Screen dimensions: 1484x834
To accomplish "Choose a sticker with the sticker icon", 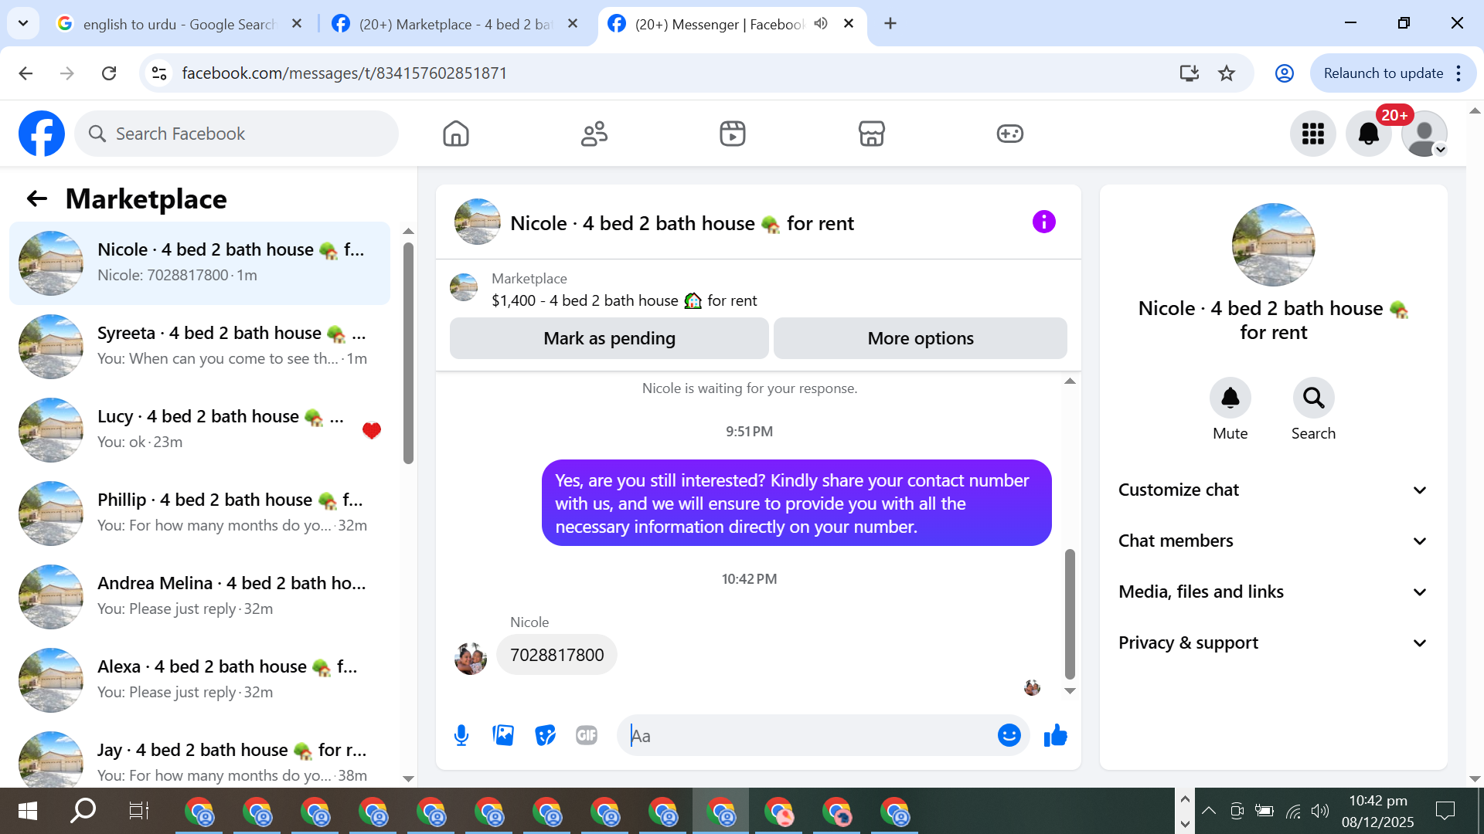I will pos(545,735).
